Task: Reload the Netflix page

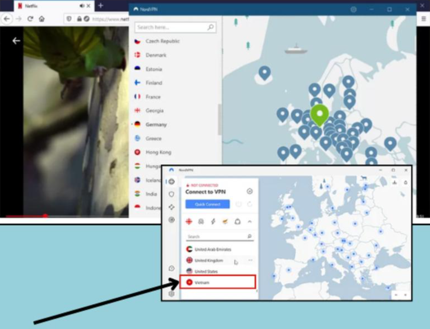Action: (30, 19)
